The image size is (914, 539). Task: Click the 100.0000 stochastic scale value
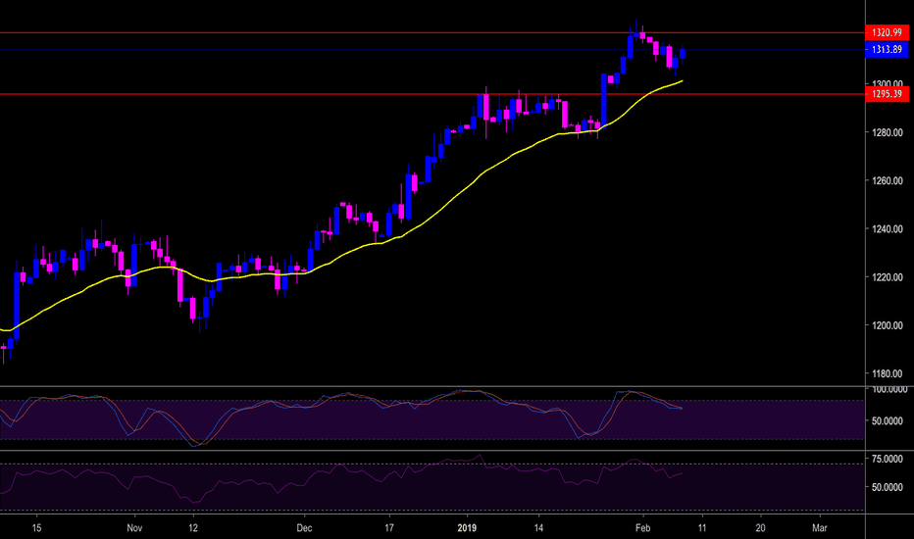889,389
